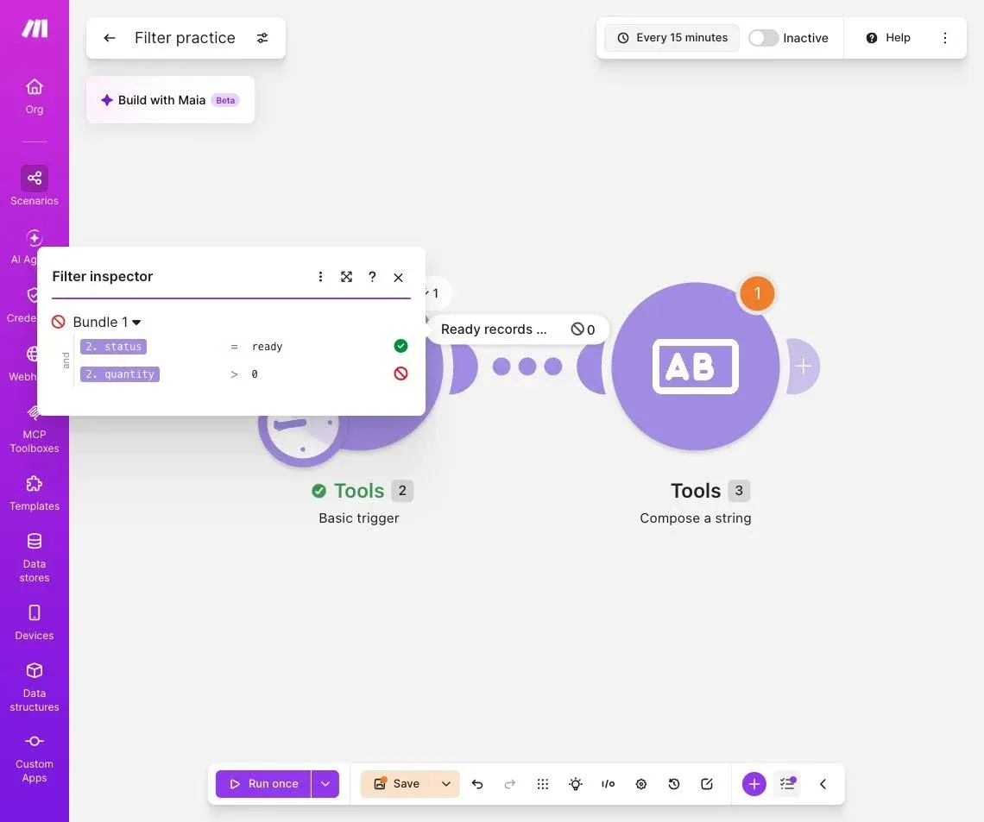984x822 pixels.
Task: Toggle the Inactive scenario switch
Action: coord(764,38)
